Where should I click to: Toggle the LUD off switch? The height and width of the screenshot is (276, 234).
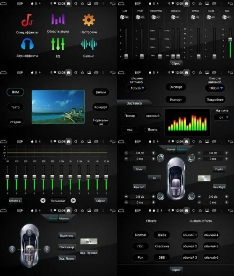(125, 17)
